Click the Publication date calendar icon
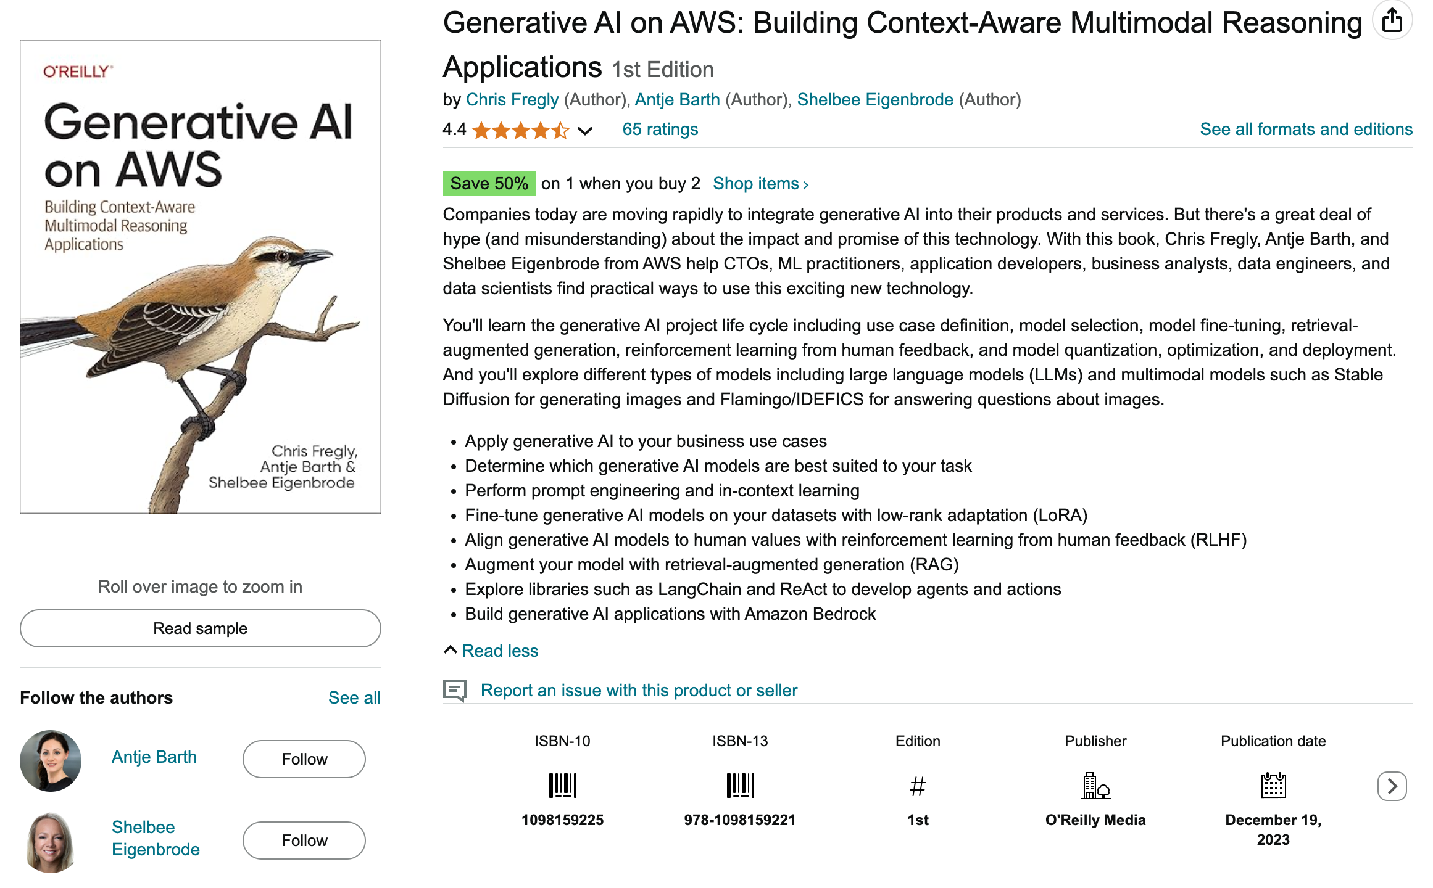Screen dimensions: 1433x888 [1273, 786]
